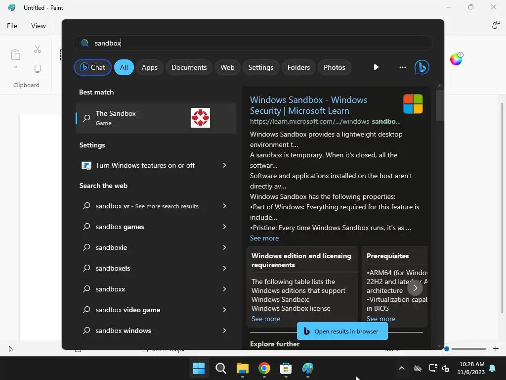Click See more under Windows Sandbox description
Image resolution: width=506 pixels, height=380 pixels.
click(264, 238)
